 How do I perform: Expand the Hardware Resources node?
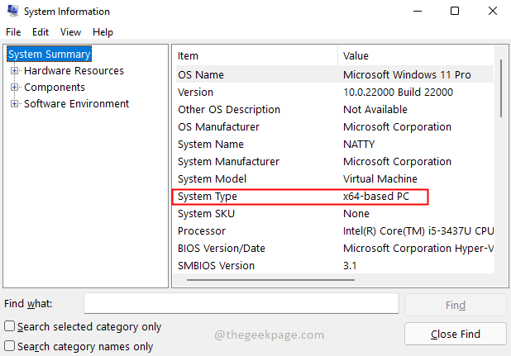click(14, 70)
